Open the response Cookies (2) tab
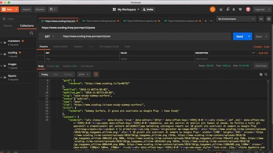The width and height of the screenshot is (273, 153). pos(52,66)
